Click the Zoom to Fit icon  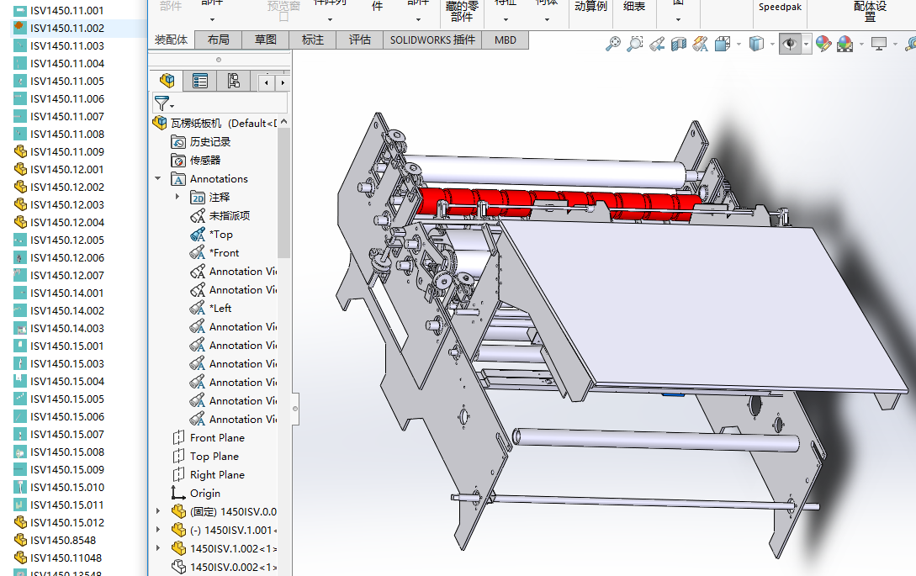613,44
